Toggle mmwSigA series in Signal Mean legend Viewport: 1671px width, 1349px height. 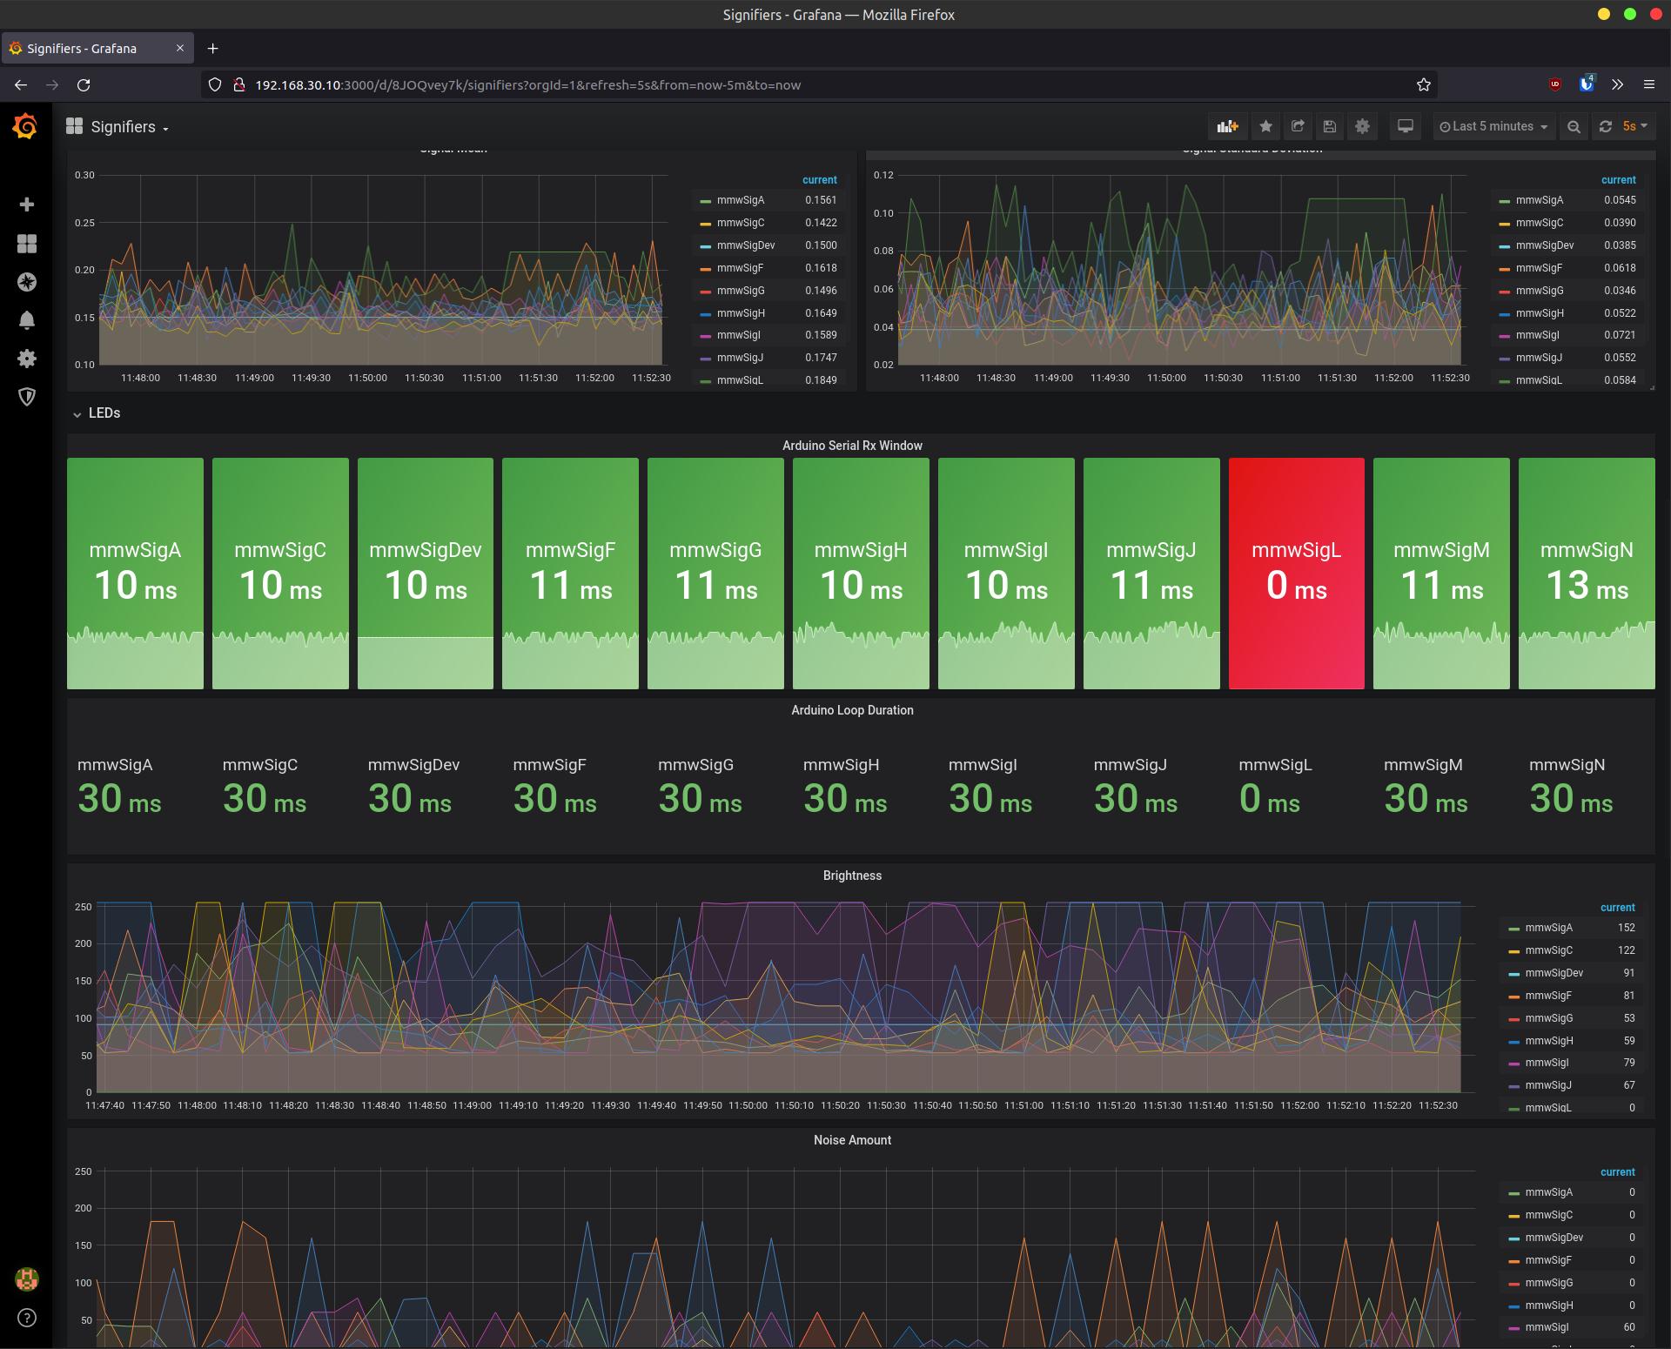coord(741,200)
